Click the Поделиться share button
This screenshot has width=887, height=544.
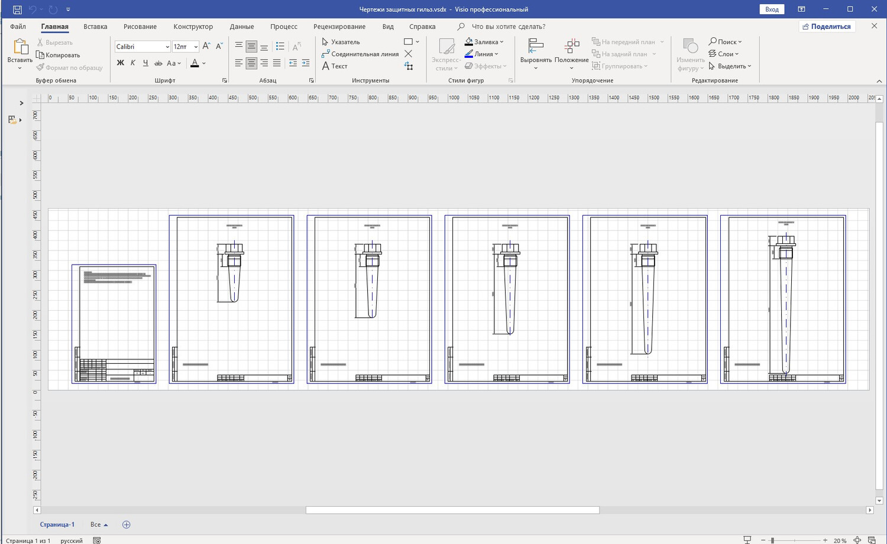pyautogui.click(x=827, y=27)
